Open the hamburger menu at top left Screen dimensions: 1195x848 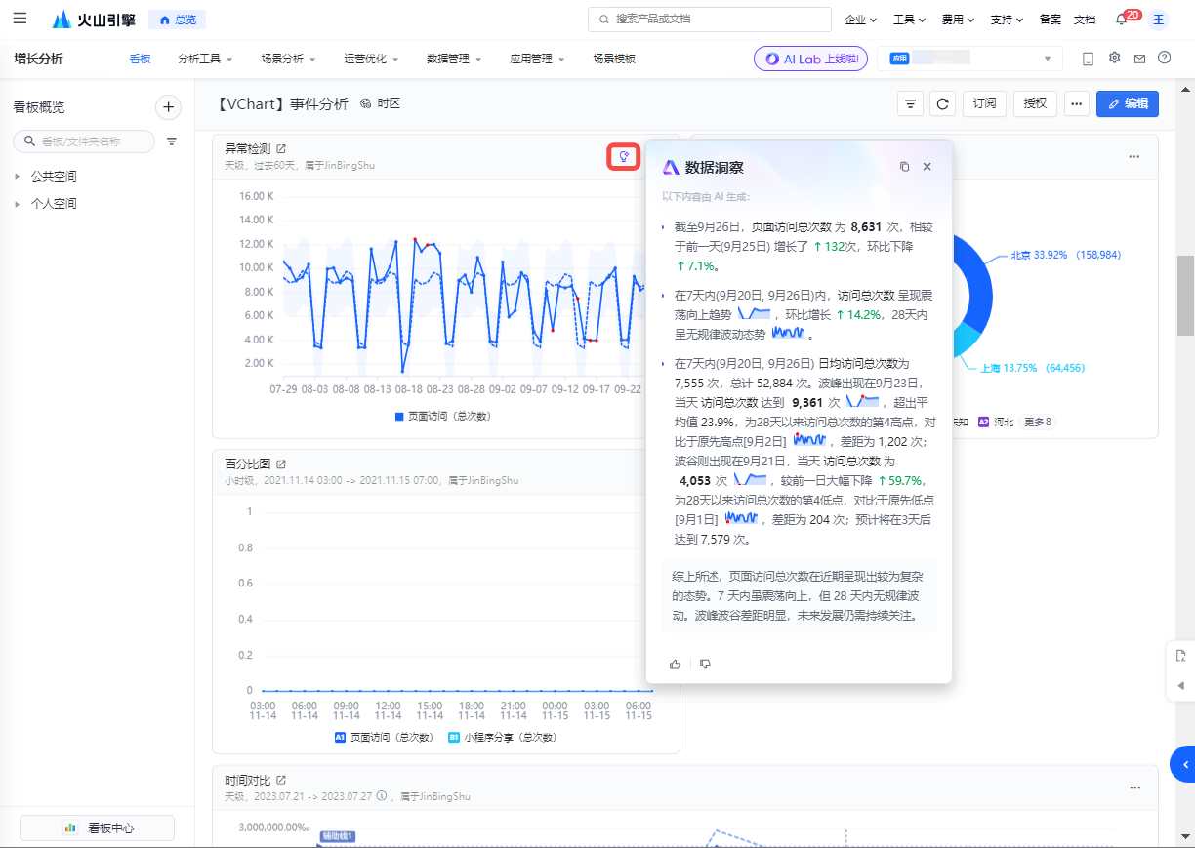tap(21, 19)
